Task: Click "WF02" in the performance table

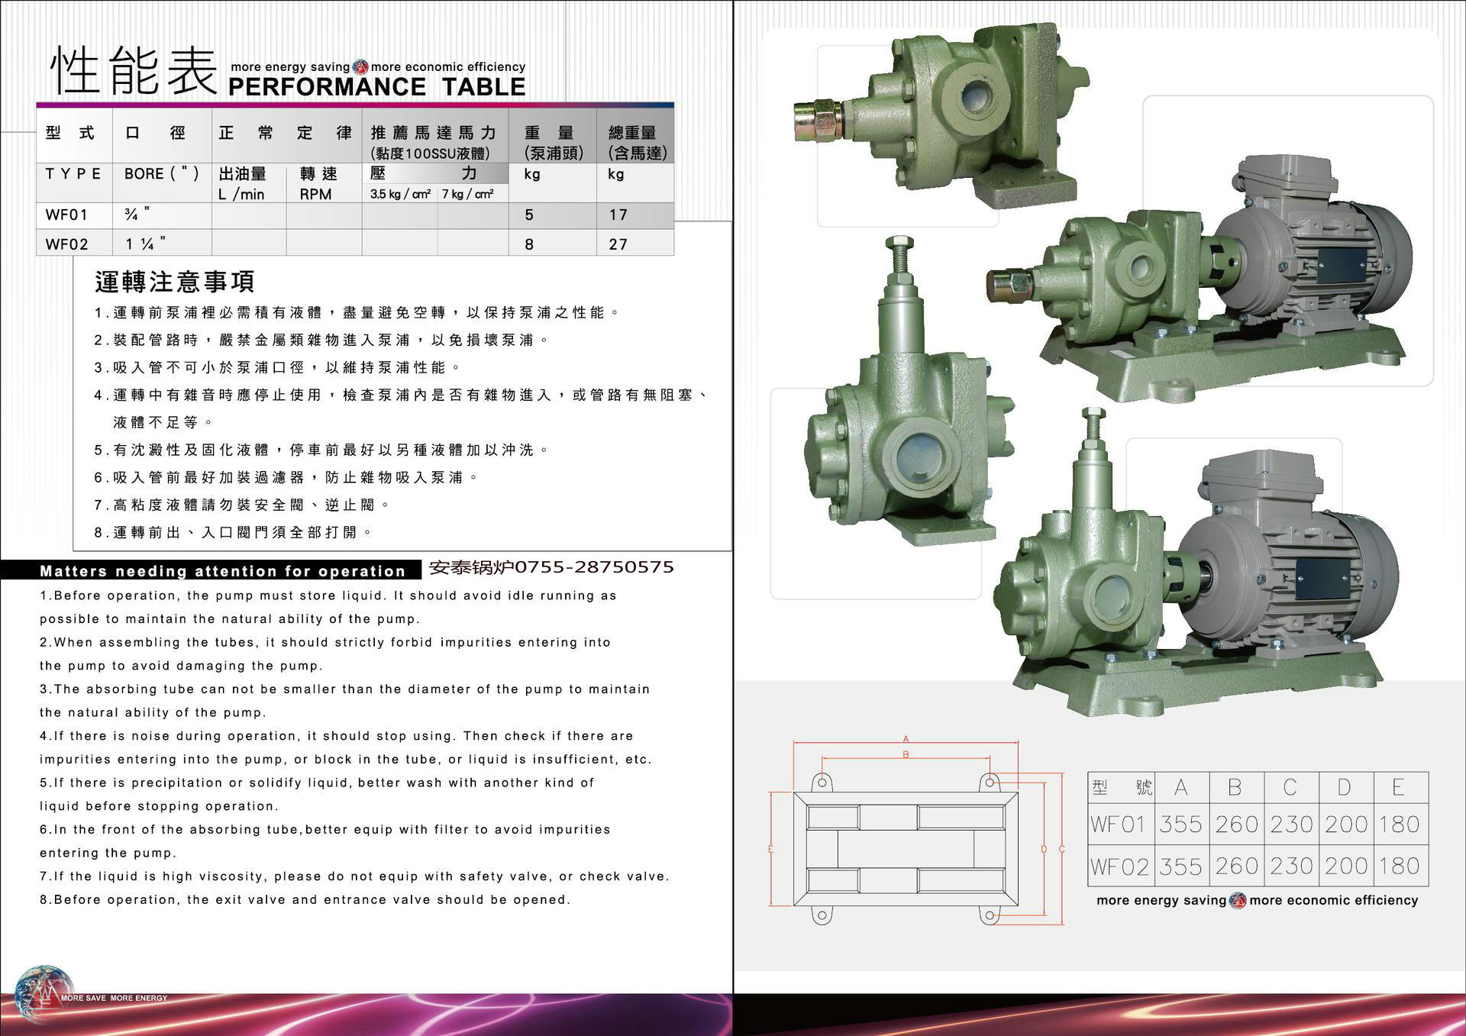Action: [66, 244]
